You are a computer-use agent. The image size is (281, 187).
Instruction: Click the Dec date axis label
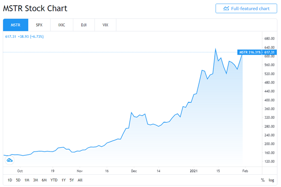click(x=134, y=171)
